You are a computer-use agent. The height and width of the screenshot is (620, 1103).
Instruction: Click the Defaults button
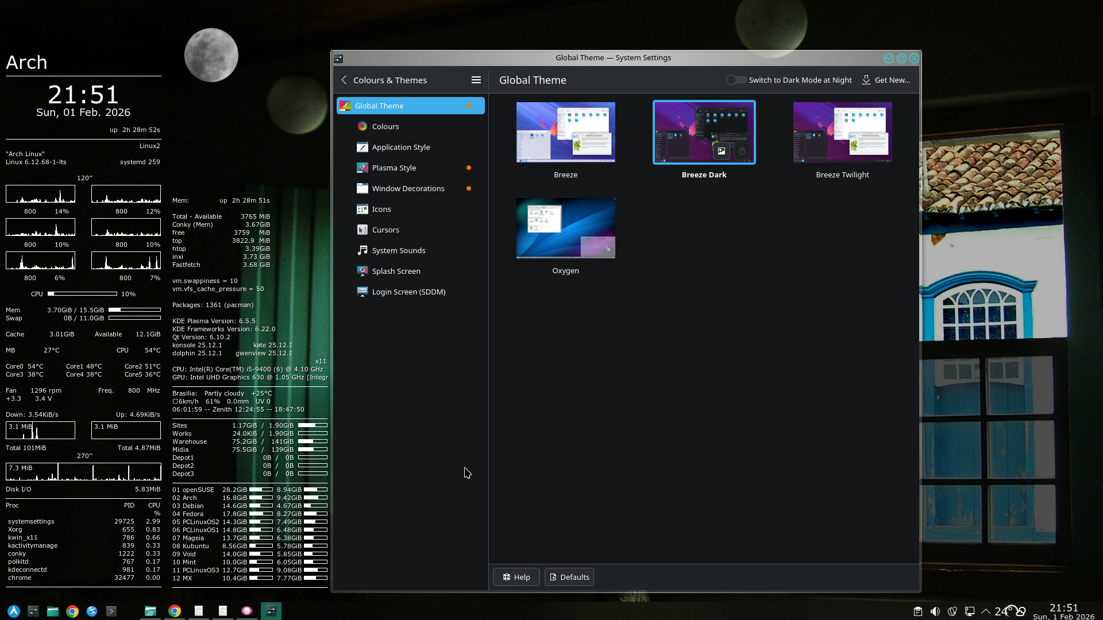pos(569,577)
